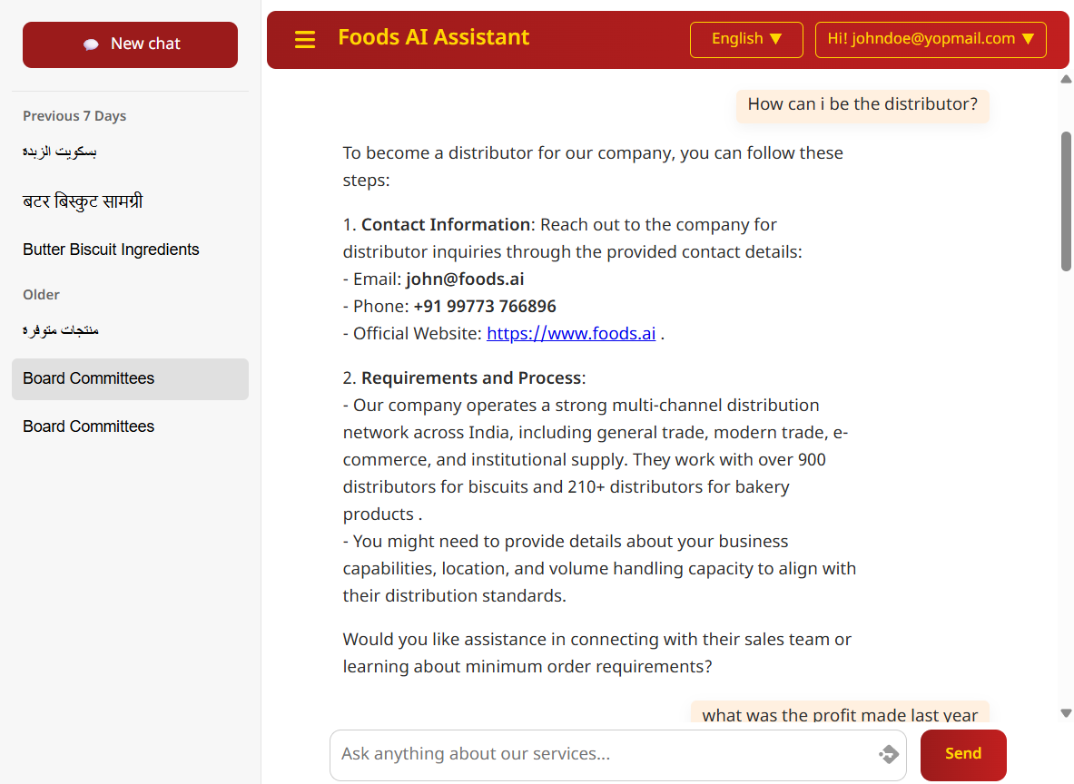Screen dimensions: 1074x784
Task: Click the Foods AI Assistant title
Action: (x=433, y=37)
